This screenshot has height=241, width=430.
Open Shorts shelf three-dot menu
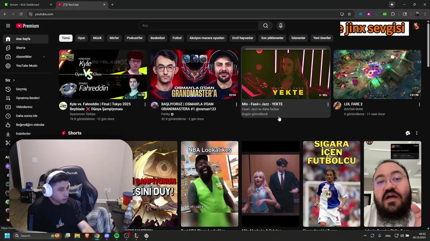[417, 133]
